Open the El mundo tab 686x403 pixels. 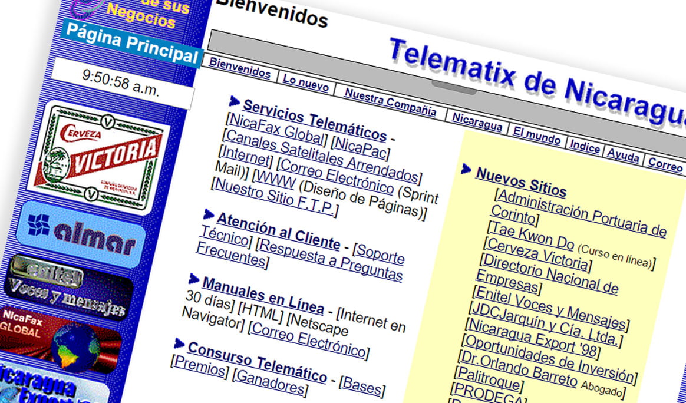pos(536,135)
